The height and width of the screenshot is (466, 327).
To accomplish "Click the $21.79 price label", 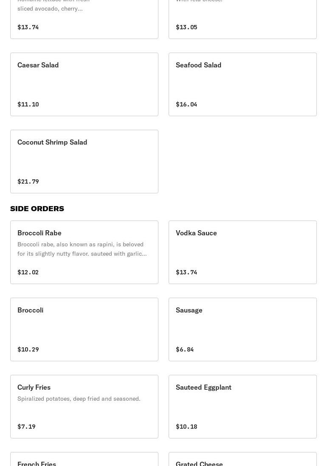I will [x=28, y=181].
